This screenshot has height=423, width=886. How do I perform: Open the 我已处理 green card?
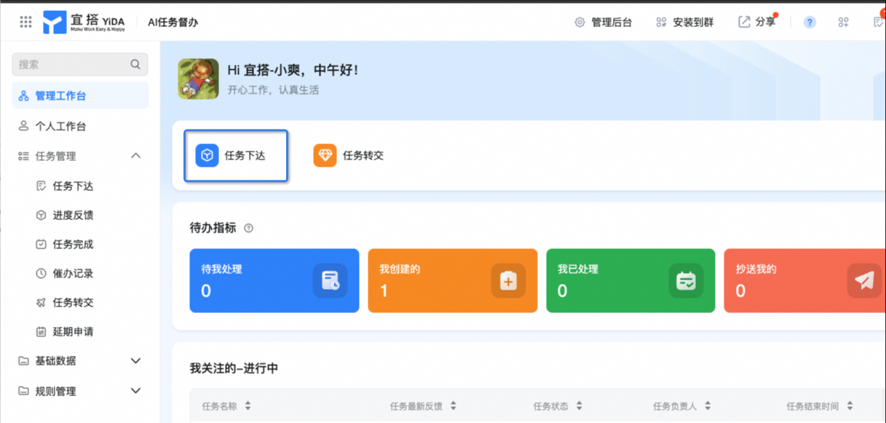tap(630, 281)
